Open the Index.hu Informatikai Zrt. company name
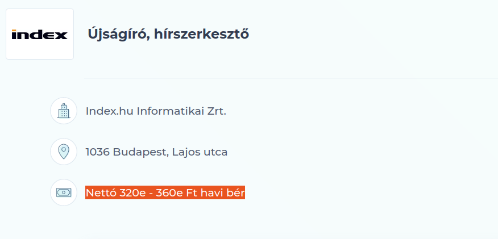The height and width of the screenshot is (239, 498). click(156, 111)
